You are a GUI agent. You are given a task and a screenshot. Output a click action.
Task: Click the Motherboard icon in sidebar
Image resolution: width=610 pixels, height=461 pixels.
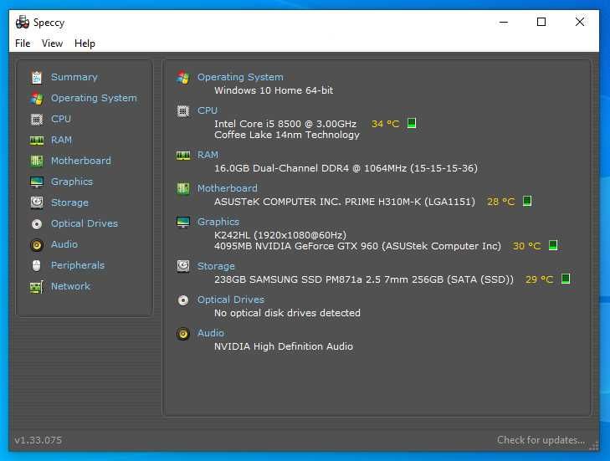(37, 161)
